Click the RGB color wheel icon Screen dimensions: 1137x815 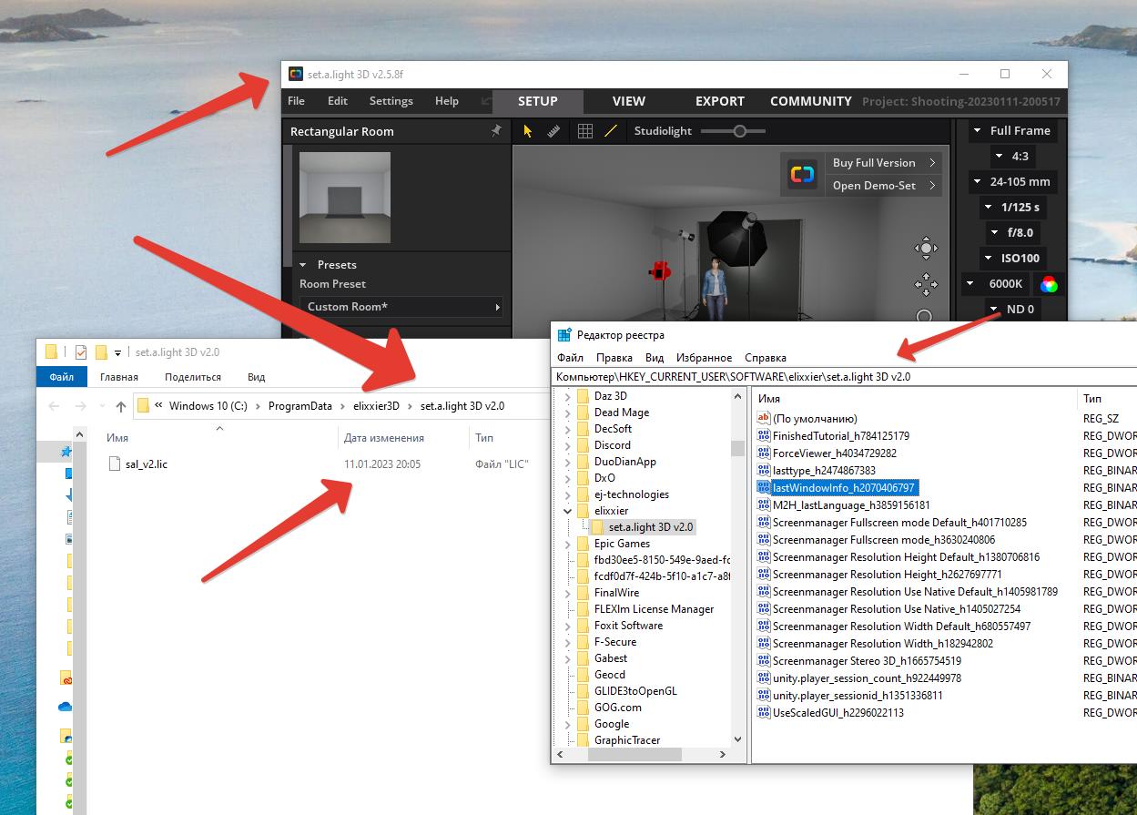[1049, 283]
